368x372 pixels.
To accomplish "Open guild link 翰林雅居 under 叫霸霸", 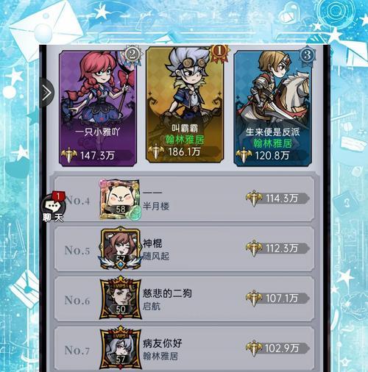I will 185,140.
